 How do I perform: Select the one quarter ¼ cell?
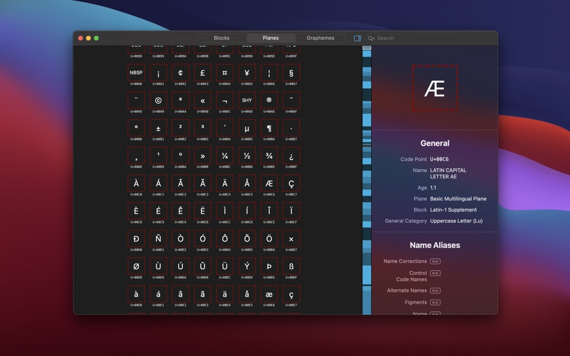click(x=225, y=155)
